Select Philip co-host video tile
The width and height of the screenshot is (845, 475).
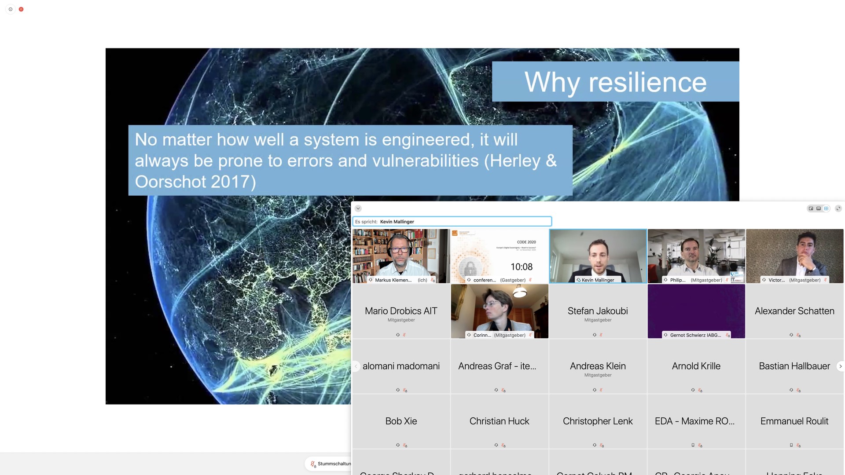tap(696, 256)
